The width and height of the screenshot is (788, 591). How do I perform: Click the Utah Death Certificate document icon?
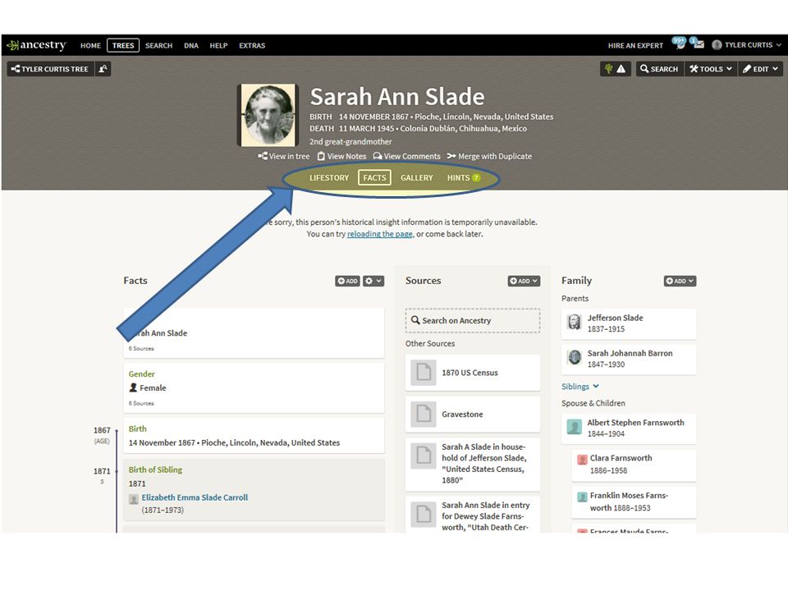pyautogui.click(x=424, y=514)
